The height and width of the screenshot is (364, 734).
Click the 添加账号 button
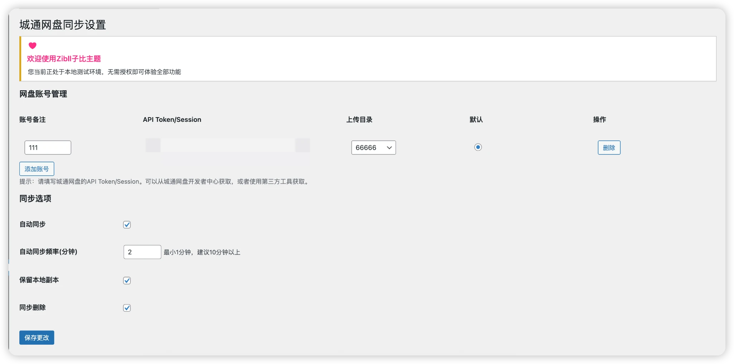click(36, 168)
